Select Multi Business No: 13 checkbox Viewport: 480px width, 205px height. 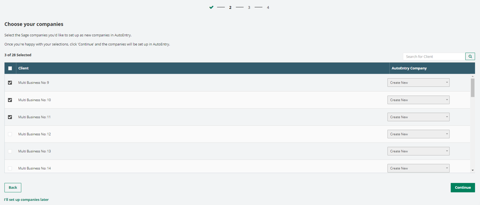10,151
